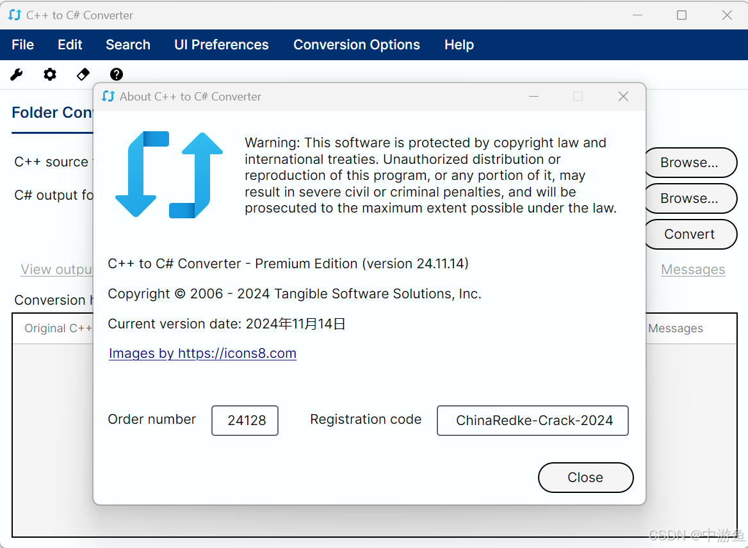Click the Original C++ column header
Screen dimensions: 748x548
[x=58, y=328]
